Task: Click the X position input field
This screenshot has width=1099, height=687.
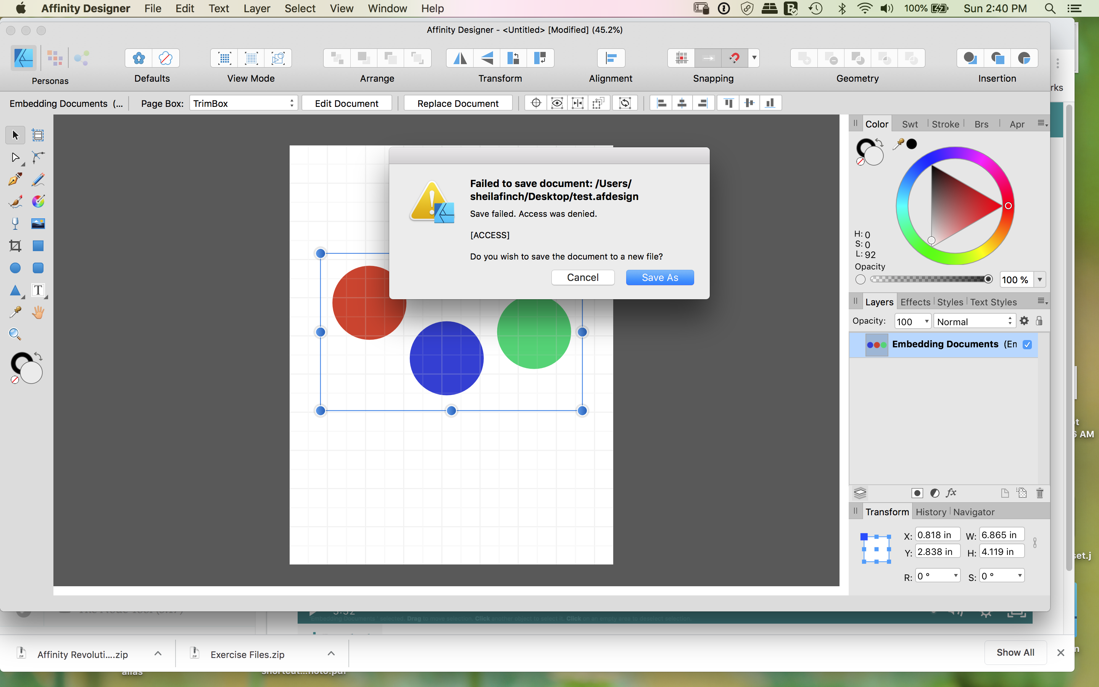Action: pyautogui.click(x=937, y=535)
